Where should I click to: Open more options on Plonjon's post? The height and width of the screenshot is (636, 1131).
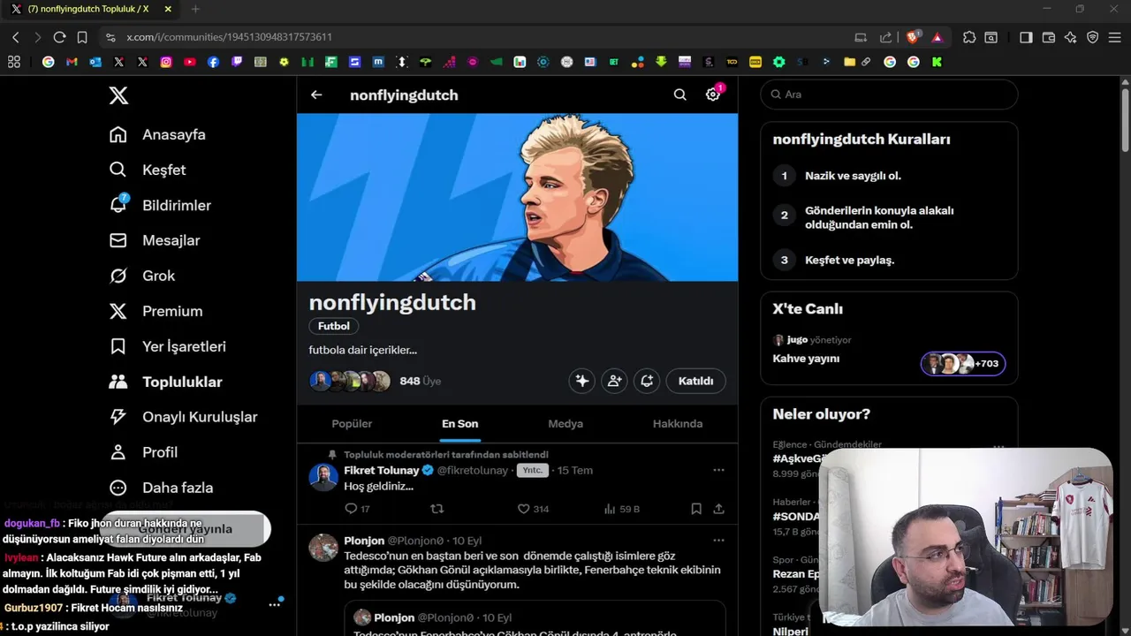point(718,541)
